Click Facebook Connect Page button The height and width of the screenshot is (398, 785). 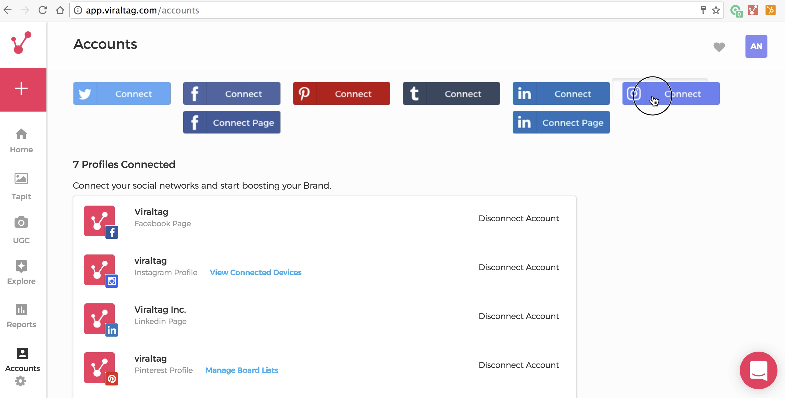tap(232, 122)
